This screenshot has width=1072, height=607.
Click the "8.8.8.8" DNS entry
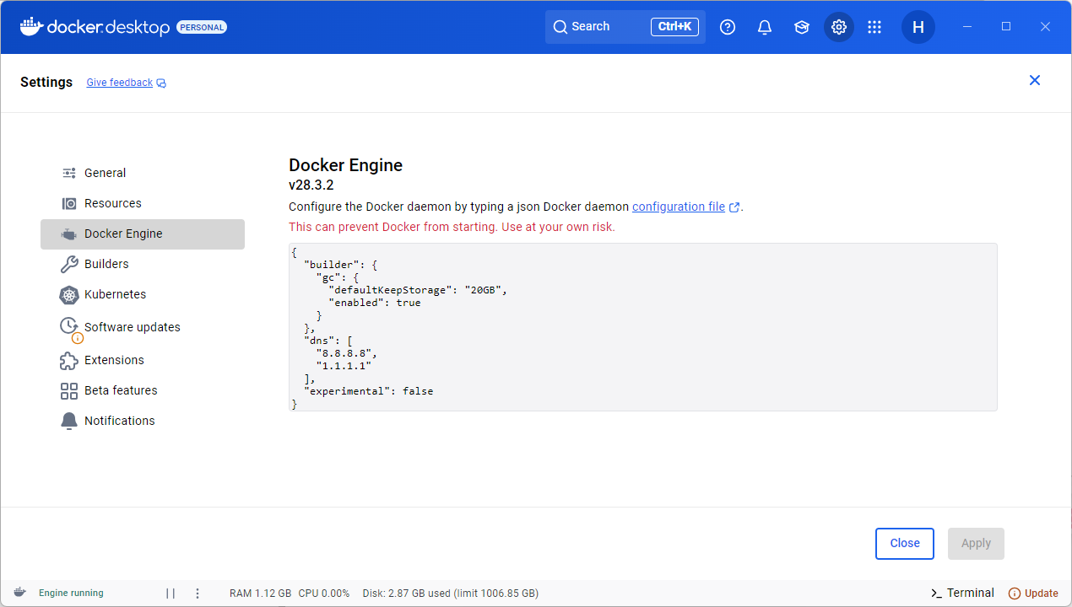point(346,353)
